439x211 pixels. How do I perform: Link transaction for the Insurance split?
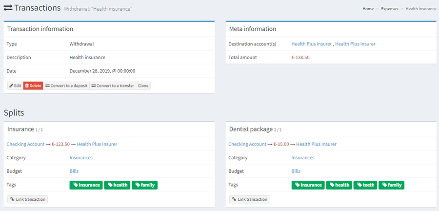point(28,199)
